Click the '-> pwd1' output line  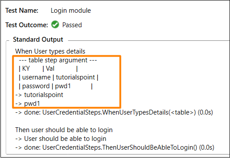tap(28, 104)
